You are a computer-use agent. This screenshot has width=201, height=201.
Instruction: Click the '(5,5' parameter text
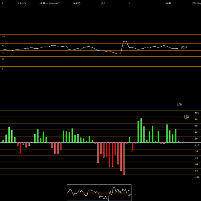point(103,3)
